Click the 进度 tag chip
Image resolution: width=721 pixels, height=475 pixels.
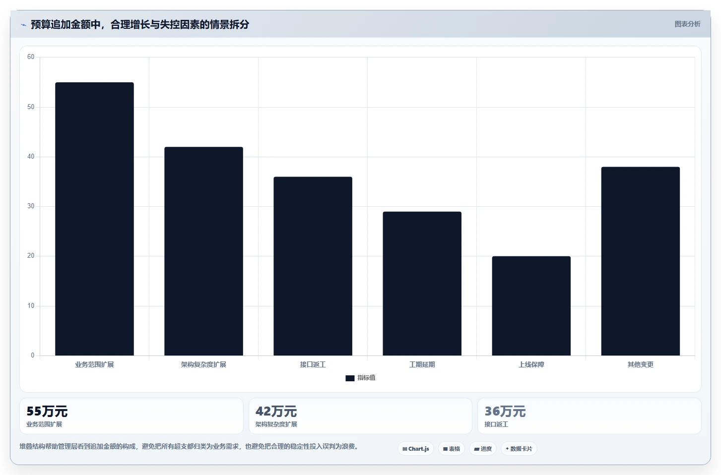[483, 449]
